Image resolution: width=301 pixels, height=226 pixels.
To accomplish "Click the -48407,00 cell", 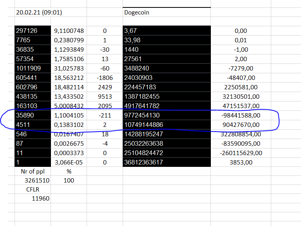I will tap(241, 78).
